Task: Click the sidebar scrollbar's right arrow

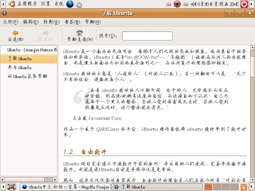Action: click(55, 180)
